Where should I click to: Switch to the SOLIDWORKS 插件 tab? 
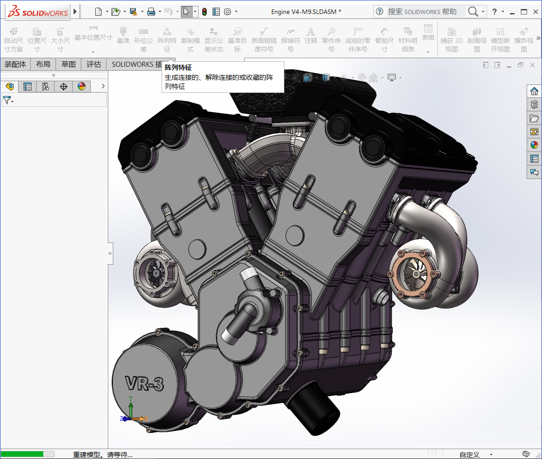(136, 64)
